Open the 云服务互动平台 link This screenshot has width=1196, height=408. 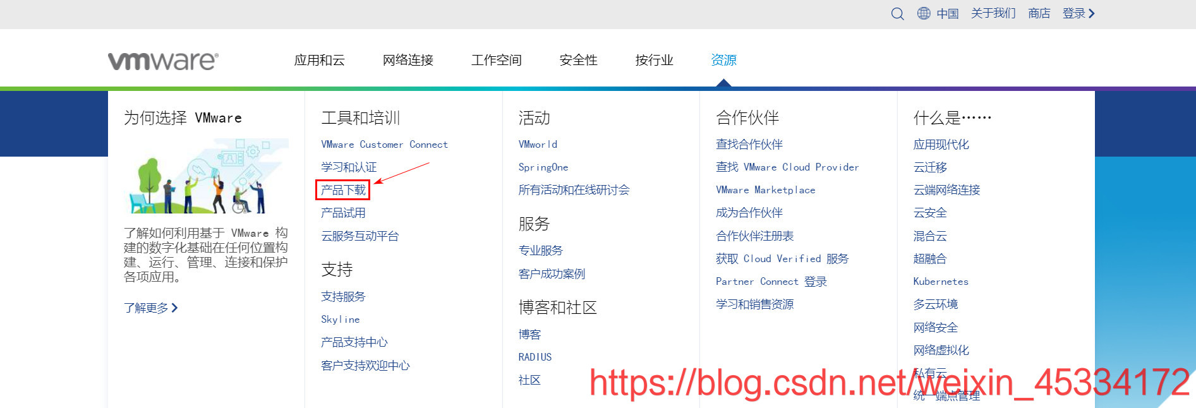pyautogui.click(x=359, y=236)
